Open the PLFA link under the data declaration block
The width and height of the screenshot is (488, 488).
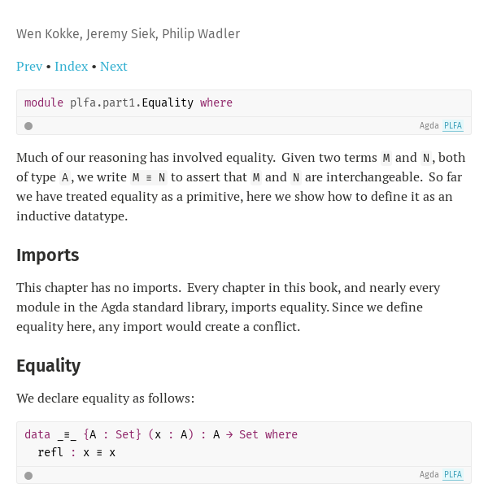(453, 475)
